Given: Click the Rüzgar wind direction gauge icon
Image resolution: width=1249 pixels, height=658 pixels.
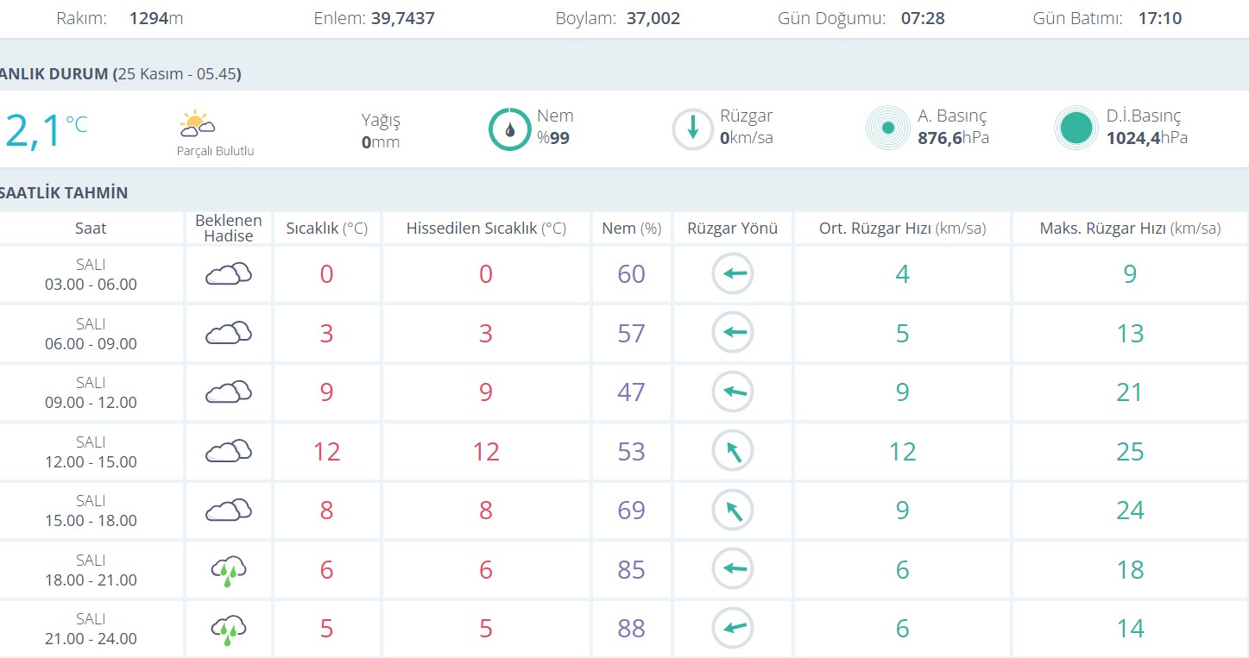Looking at the screenshot, I should coord(692,129).
